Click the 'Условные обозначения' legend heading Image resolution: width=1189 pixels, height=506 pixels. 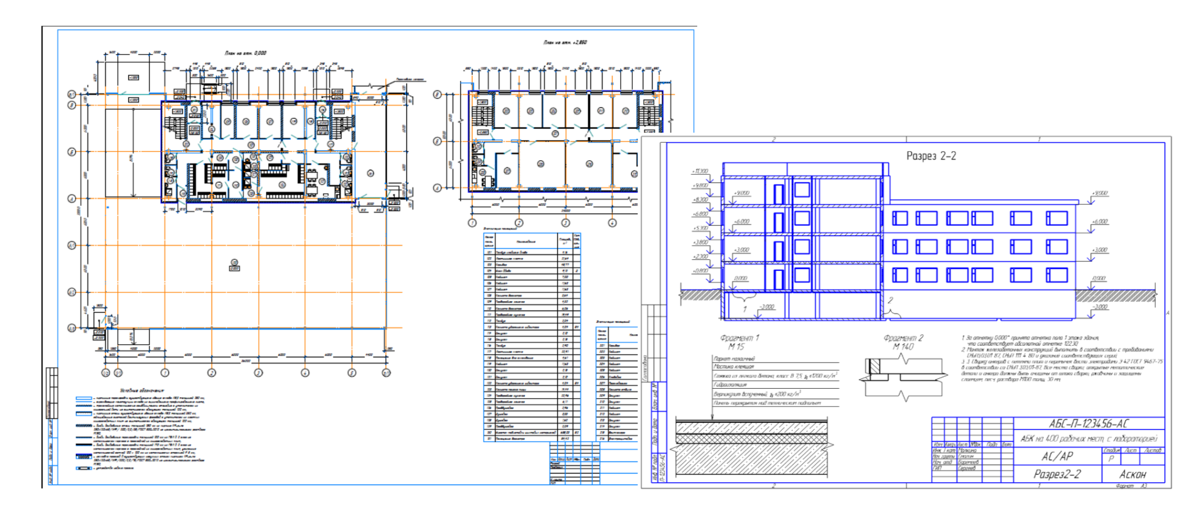point(142,391)
